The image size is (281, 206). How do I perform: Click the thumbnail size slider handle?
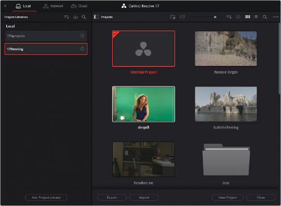tap(215, 17)
